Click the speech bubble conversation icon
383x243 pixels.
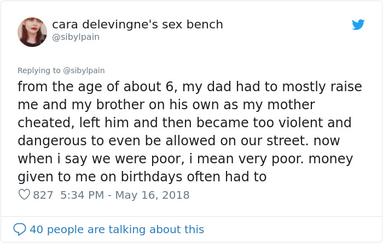(20, 229)
